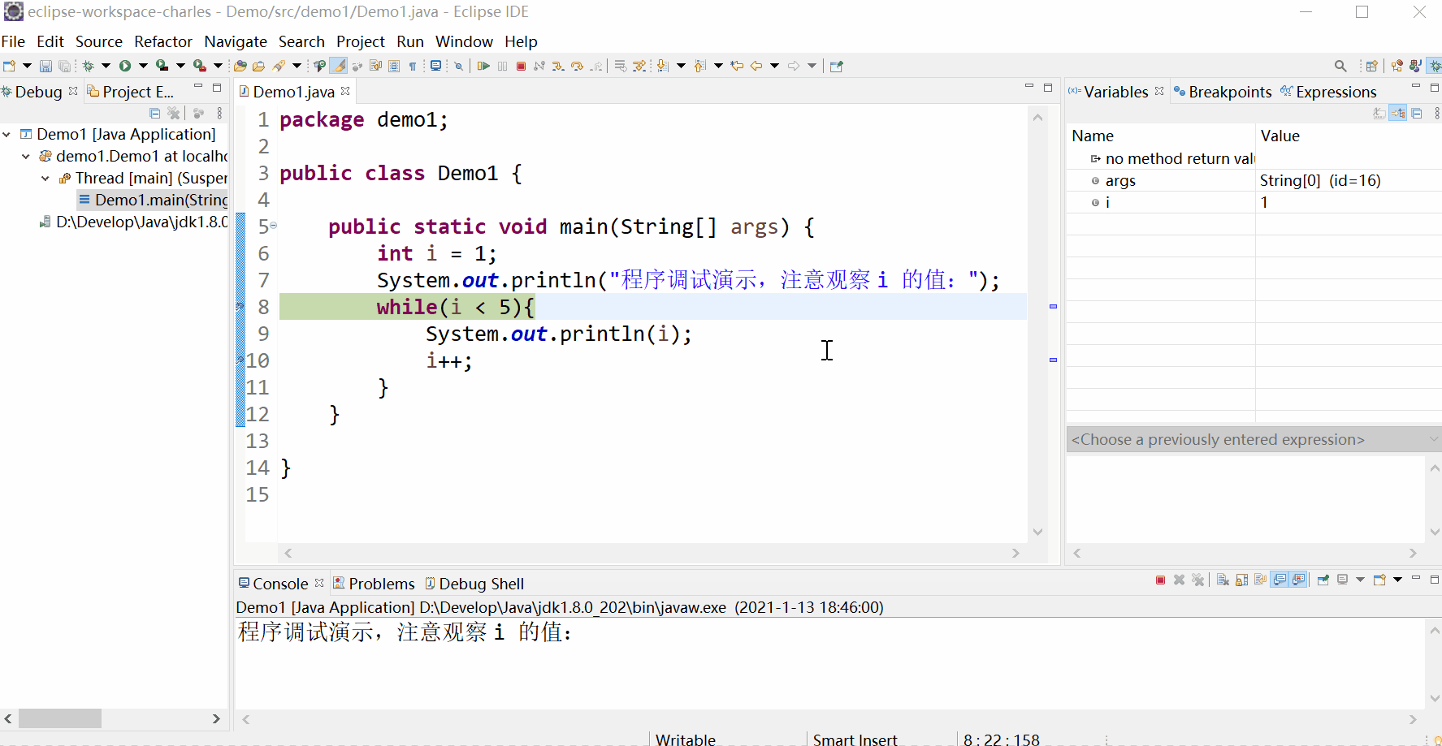Click the green Run button in toolbar

[x=125, y=66]
